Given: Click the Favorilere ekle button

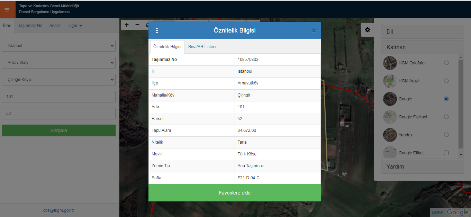Looking at the screenshot, I should point(234,193).
